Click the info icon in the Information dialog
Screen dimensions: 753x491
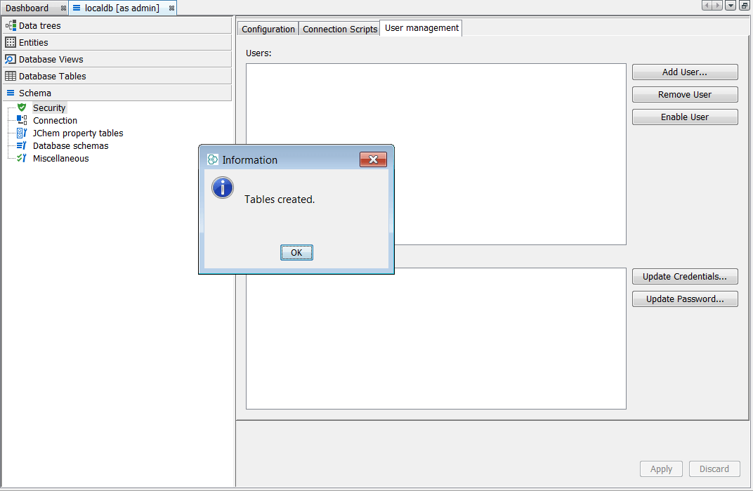(222, 188)
